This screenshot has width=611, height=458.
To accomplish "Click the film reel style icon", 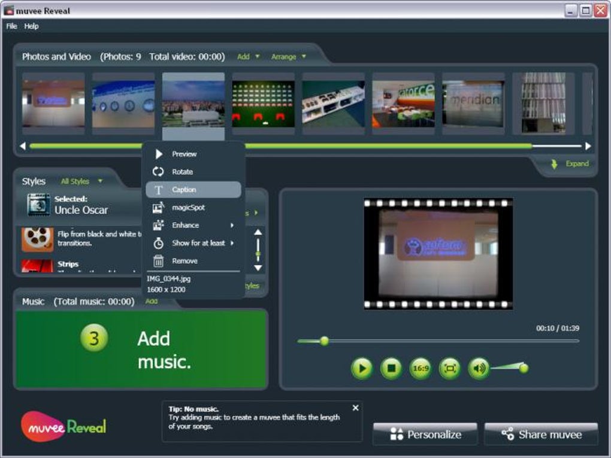I will tap(37, 239).
